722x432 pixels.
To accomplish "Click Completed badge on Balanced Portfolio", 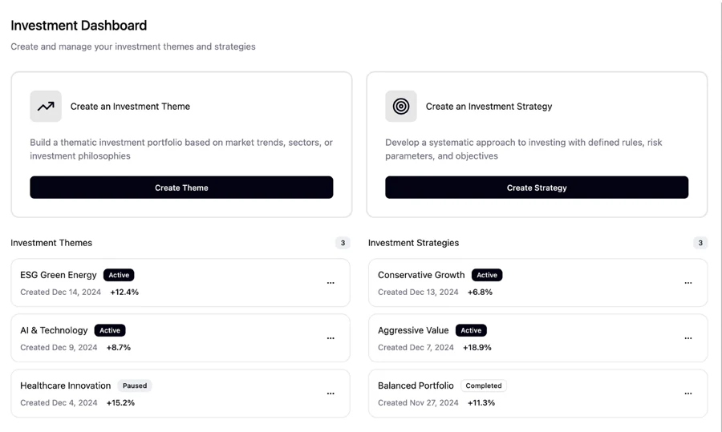I will click(484, 386).
